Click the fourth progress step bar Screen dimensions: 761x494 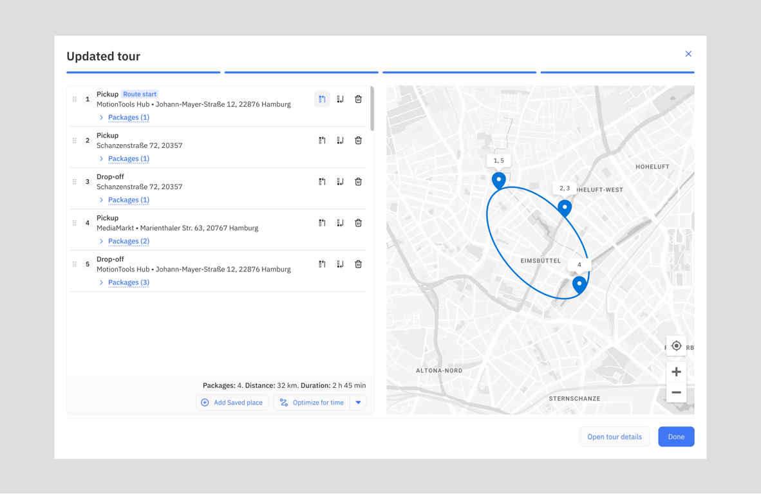click(617, 72)
